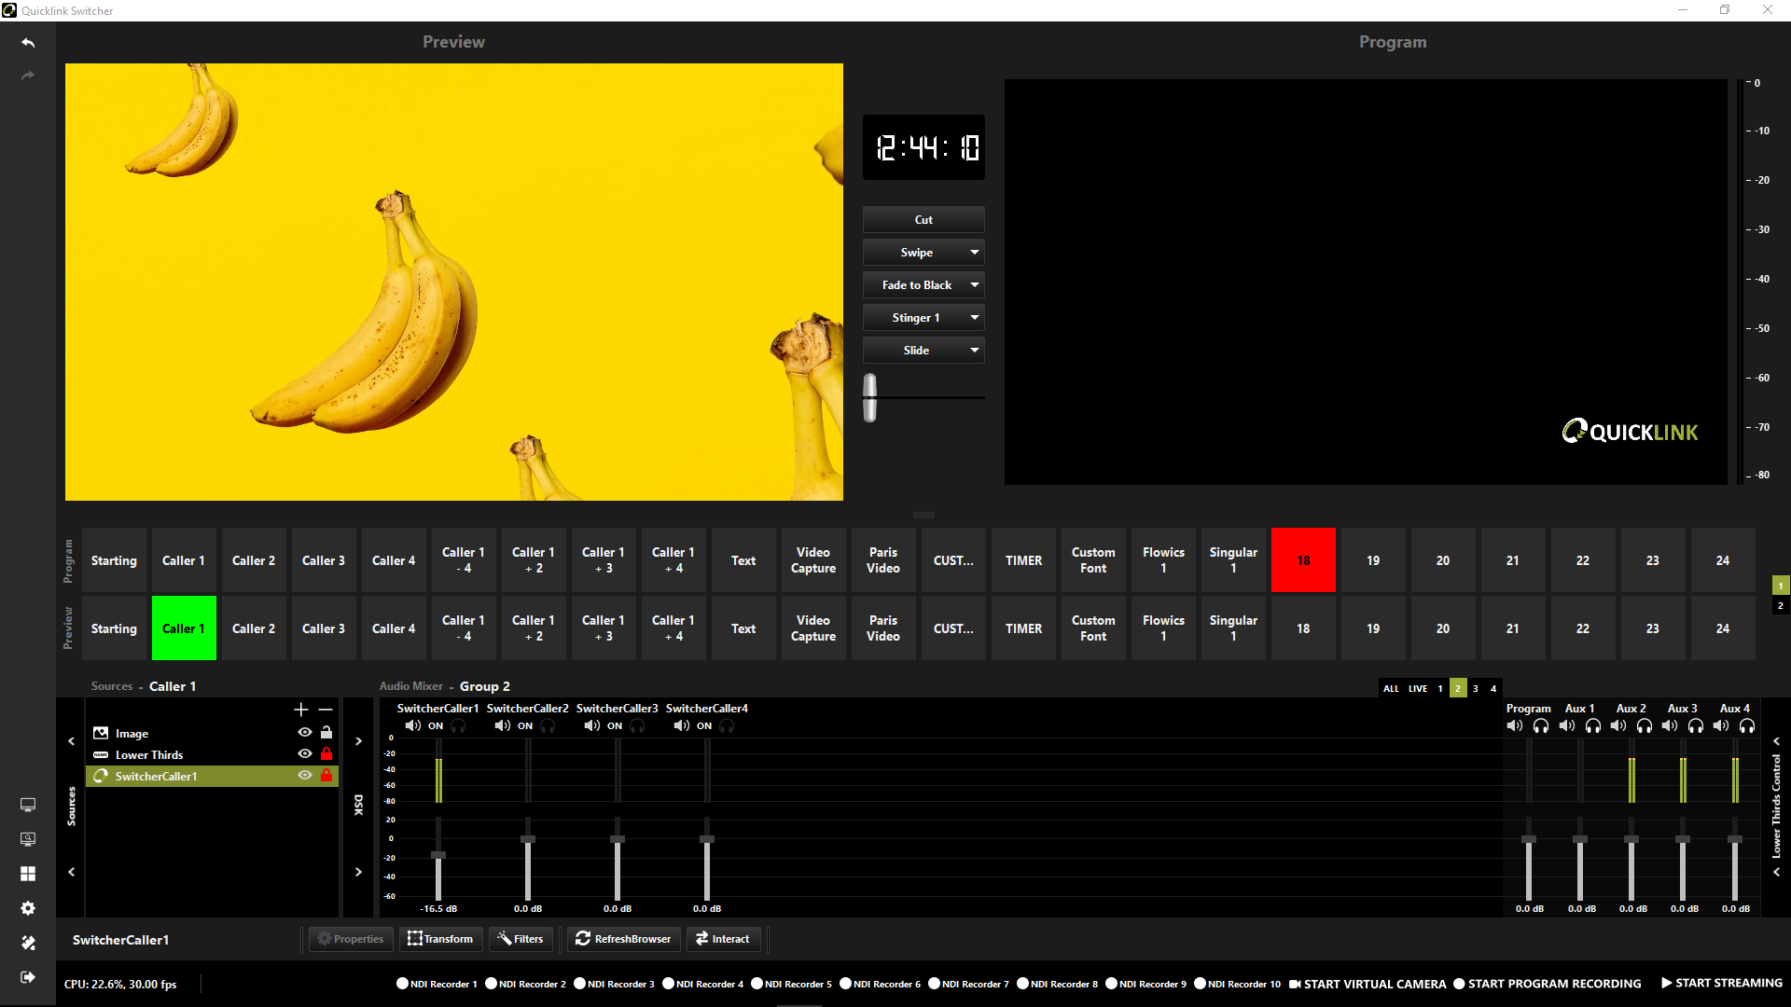
Task: Expand the Stinger 1 dropdown arrow
Action: (x=974, y=318)
